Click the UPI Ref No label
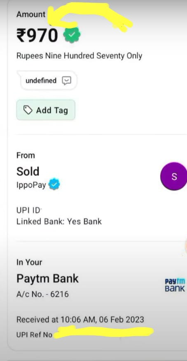 (x=35, y=335)
